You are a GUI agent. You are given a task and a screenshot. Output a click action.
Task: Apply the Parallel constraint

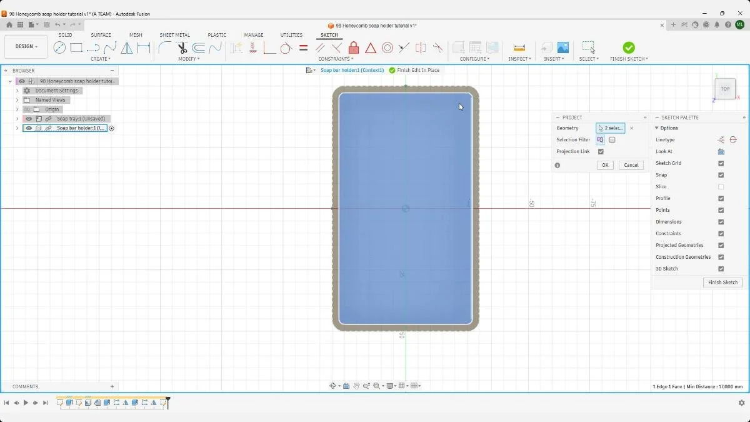click(320, 48)
